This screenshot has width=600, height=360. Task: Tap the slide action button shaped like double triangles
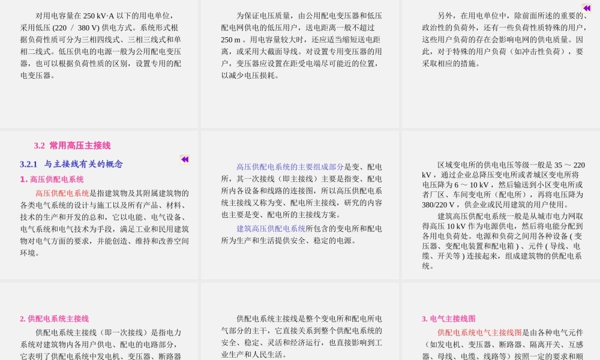click(x=586, y=8)
